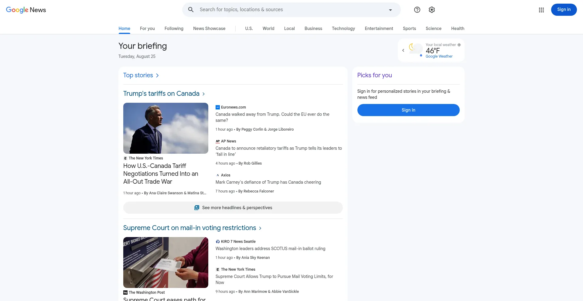Click the full coverage icon in See more button
Viewport: 583px width, 301px height.
tap(197, 208)
